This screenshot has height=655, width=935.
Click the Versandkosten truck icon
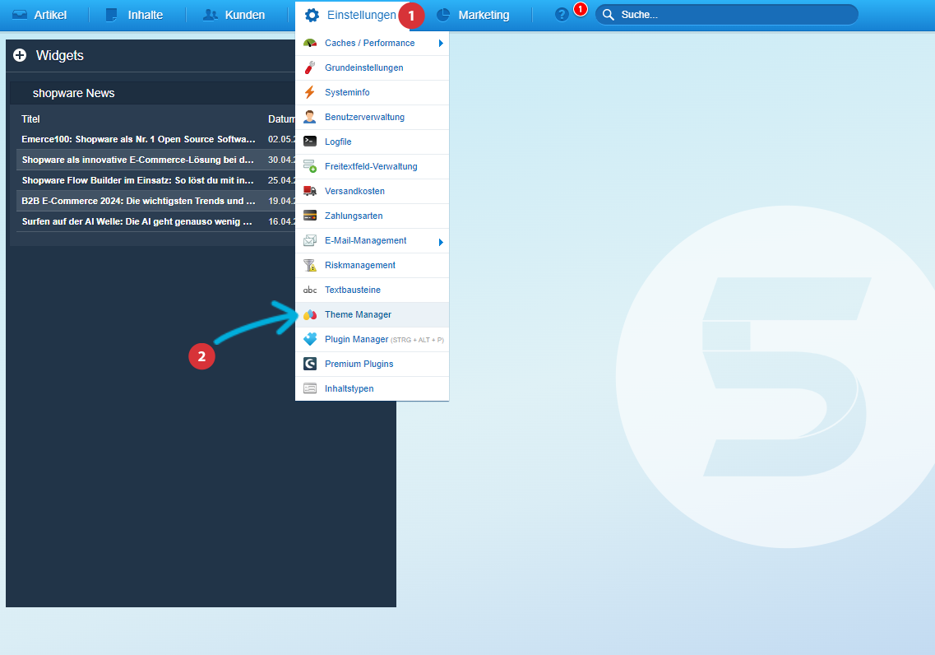[309, 191]
